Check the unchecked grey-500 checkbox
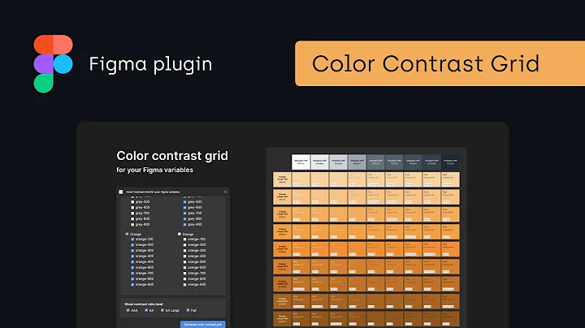 132,201
